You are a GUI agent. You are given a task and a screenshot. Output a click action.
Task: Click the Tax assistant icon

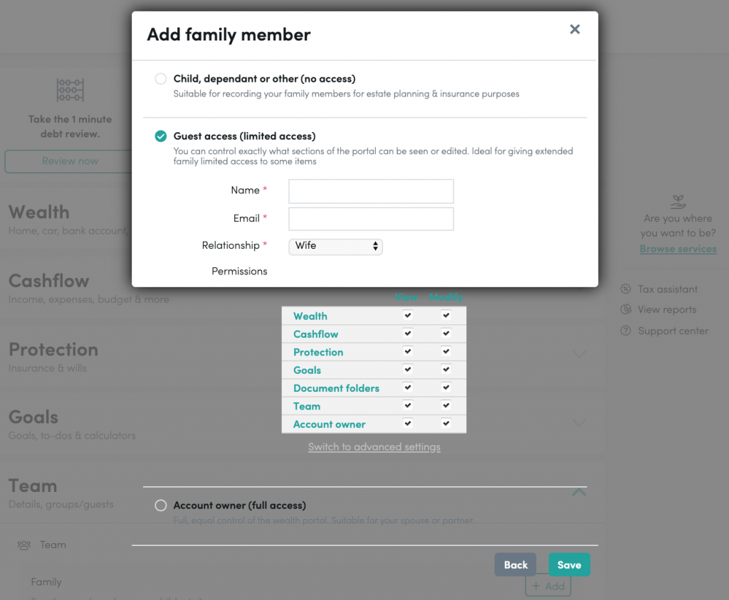626,289
